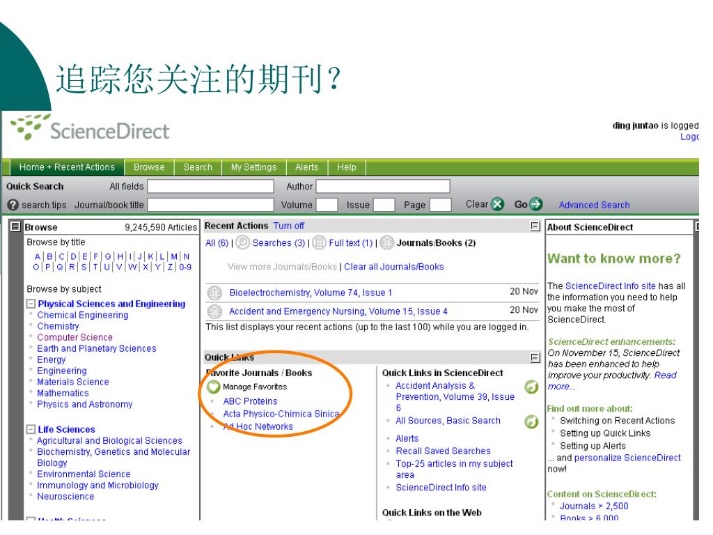Image resolution: width=713 pixels, height=535 pixels.
Task: Click the Go arrow icon in Quick Search
Action: coord(536,204)
